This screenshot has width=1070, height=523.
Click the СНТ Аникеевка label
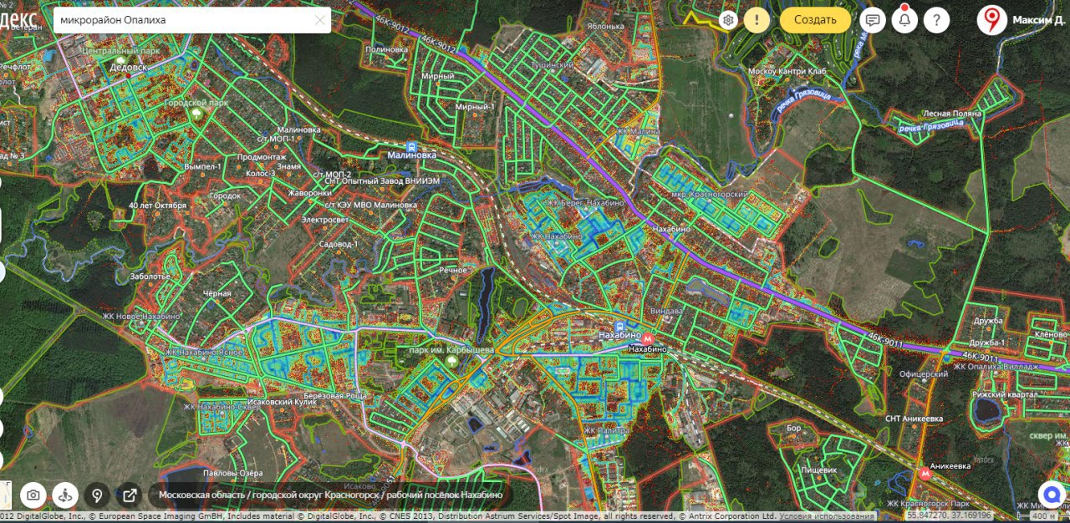[914, 418]
